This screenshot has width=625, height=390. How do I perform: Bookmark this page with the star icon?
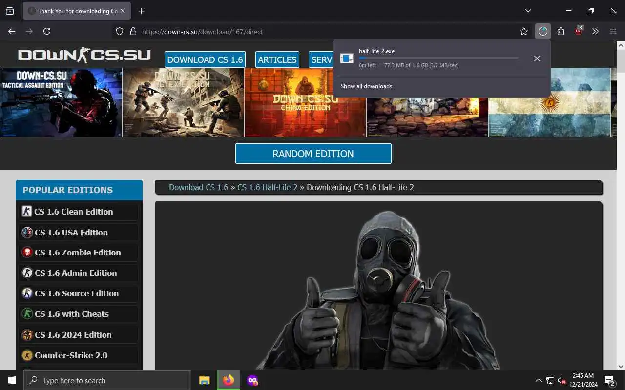(524, 32)
